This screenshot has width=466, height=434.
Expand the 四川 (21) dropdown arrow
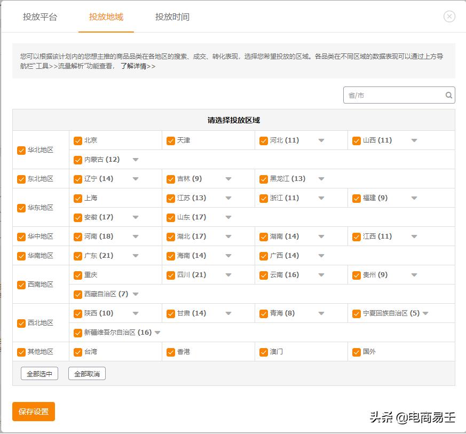(228, 275)
